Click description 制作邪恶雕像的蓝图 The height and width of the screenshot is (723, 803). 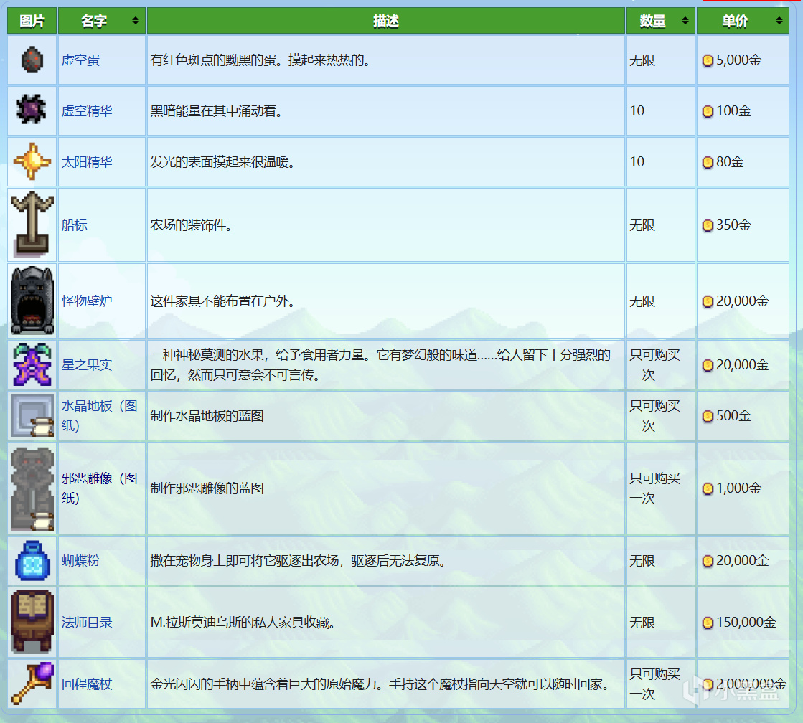click(207, 488)
